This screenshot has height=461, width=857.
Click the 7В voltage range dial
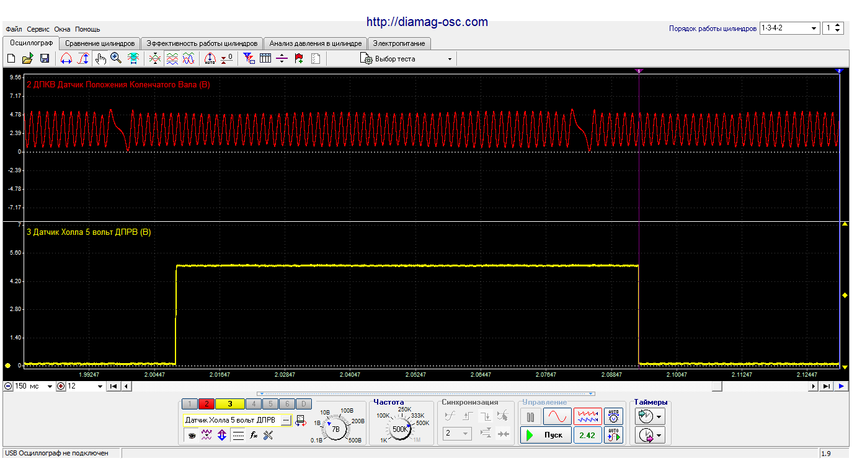coord(336,428)
